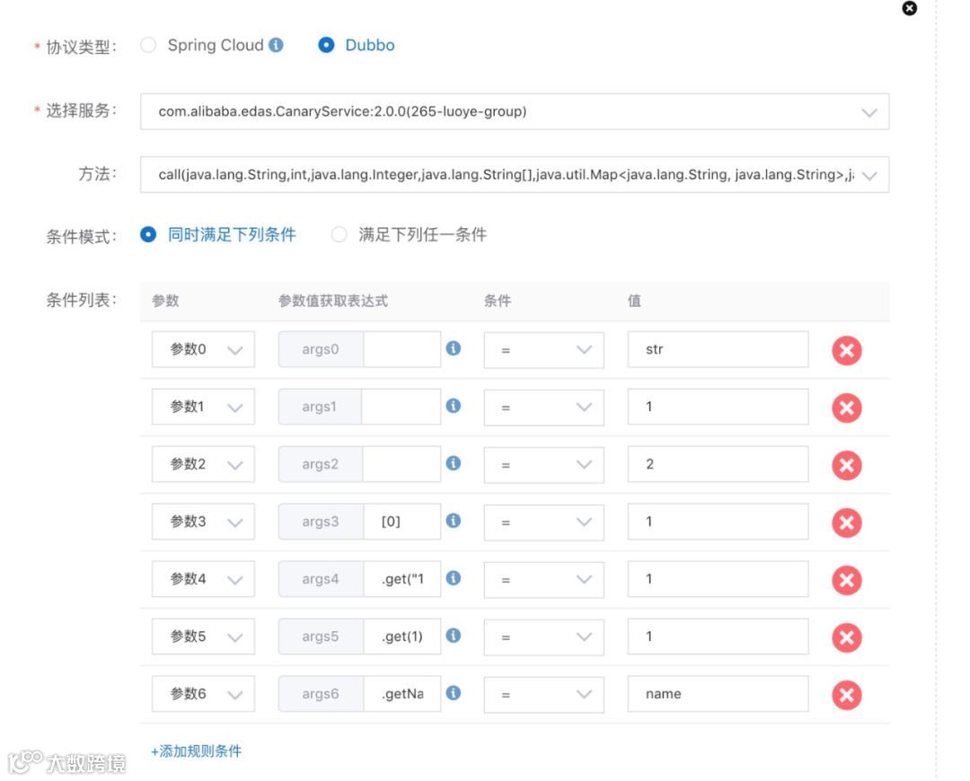Focus args0 expression input field

coord(402,350)
